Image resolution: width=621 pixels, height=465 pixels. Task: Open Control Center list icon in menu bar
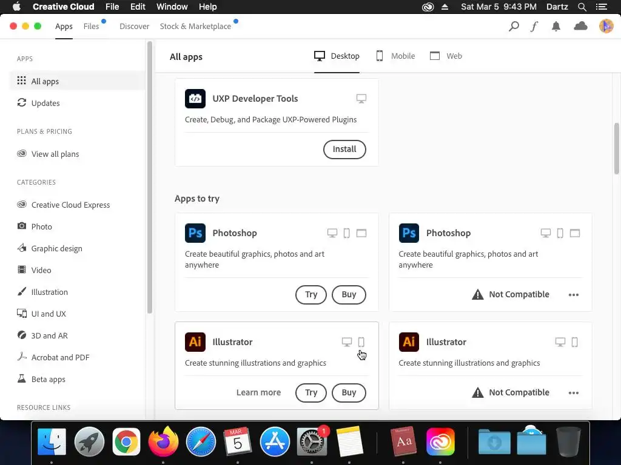coord(602,7)
